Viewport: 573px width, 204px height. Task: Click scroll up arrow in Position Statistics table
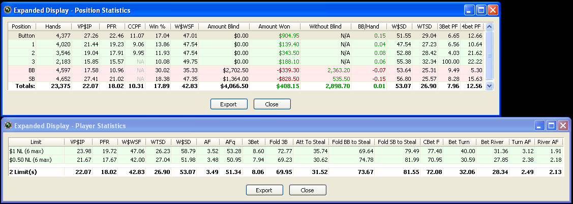point(490,26)
